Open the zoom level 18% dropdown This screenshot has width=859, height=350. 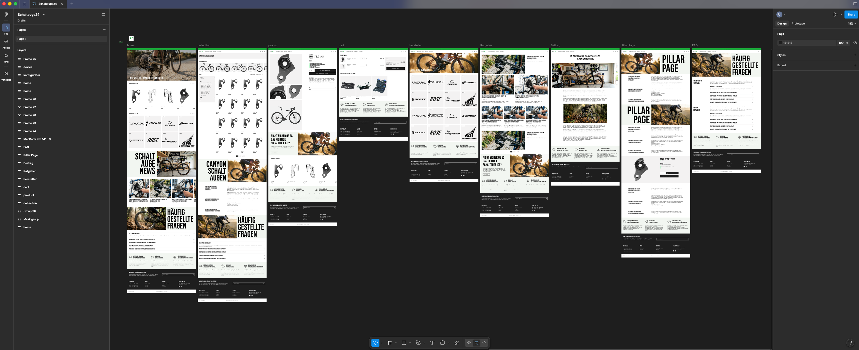point(852,24)
